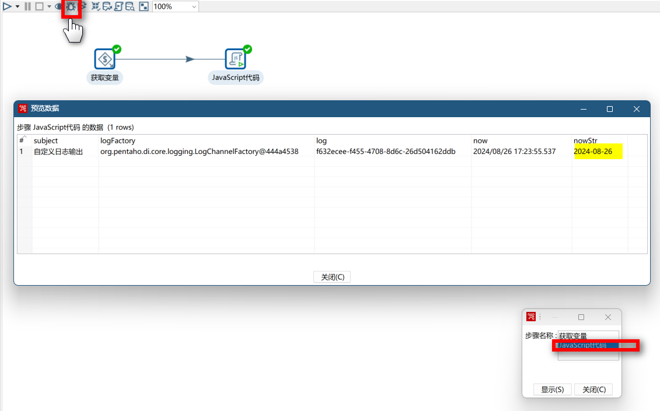Select the JavaScript代码 step on canvas

tap(235, 59)
